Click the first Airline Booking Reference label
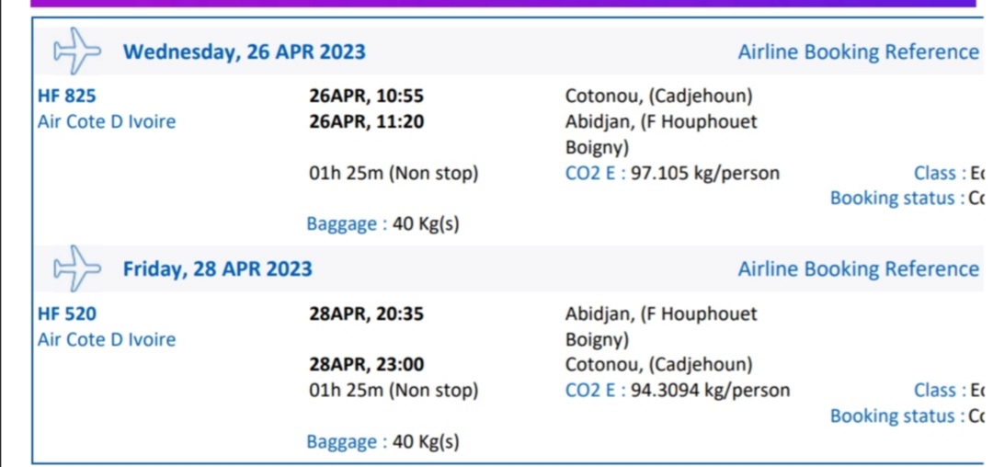 pos(858,51)
